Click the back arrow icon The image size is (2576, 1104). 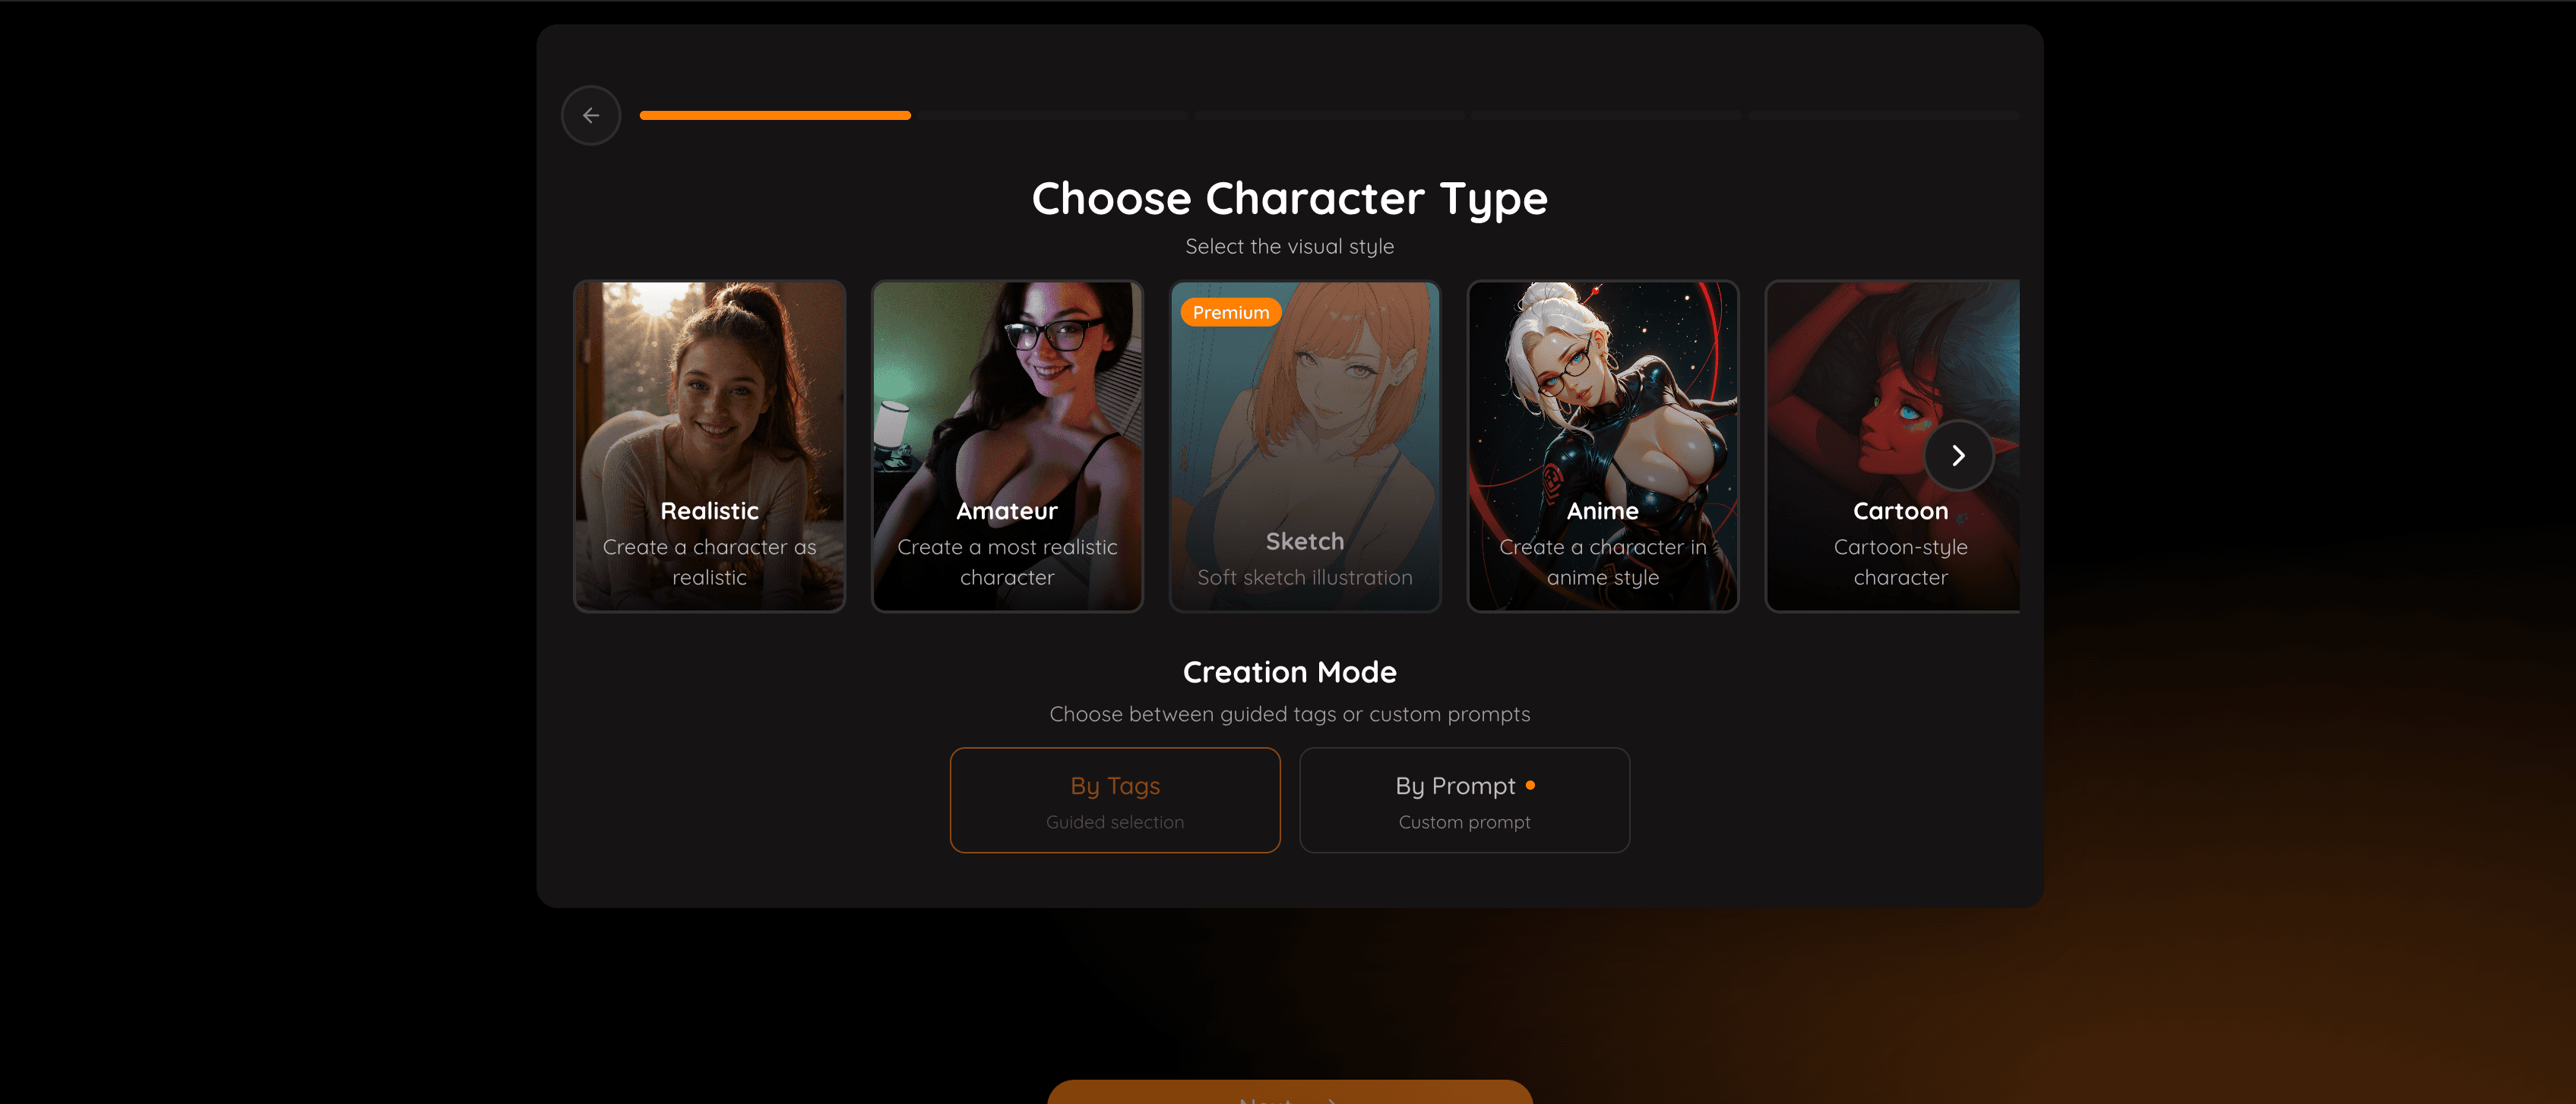[x=591, y=116]
